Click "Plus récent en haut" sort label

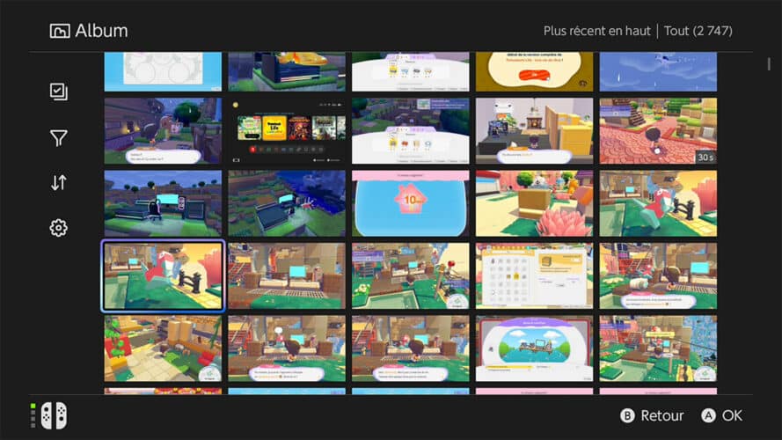[597, 31]
